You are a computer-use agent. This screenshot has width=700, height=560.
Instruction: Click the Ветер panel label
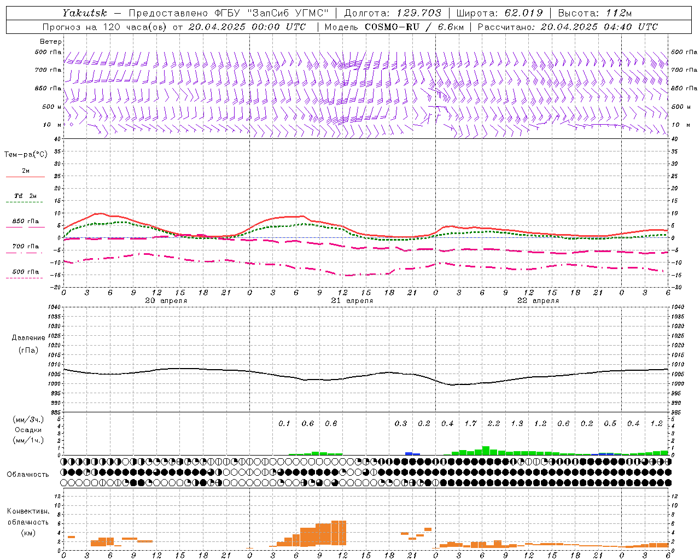[x=51, y=42]
